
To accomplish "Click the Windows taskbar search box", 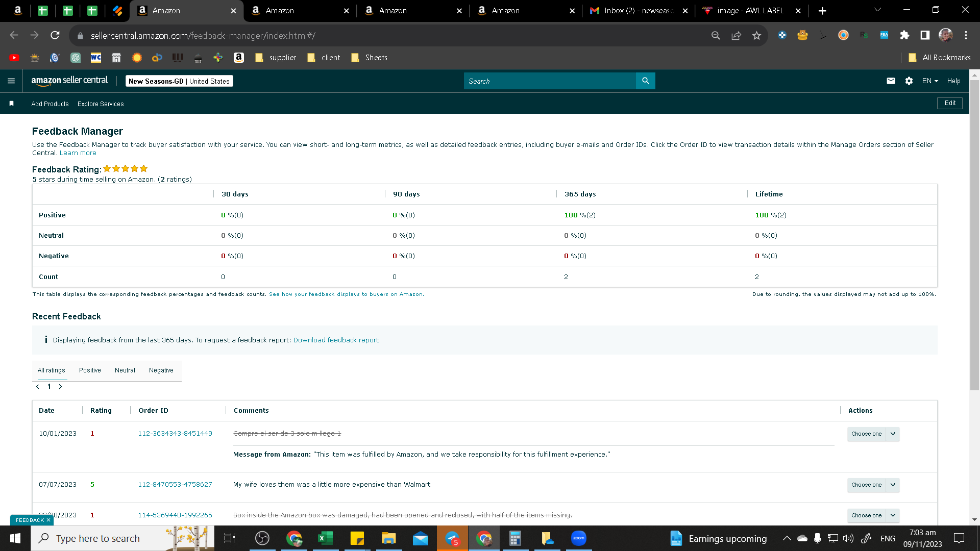I will click(122, 538).
